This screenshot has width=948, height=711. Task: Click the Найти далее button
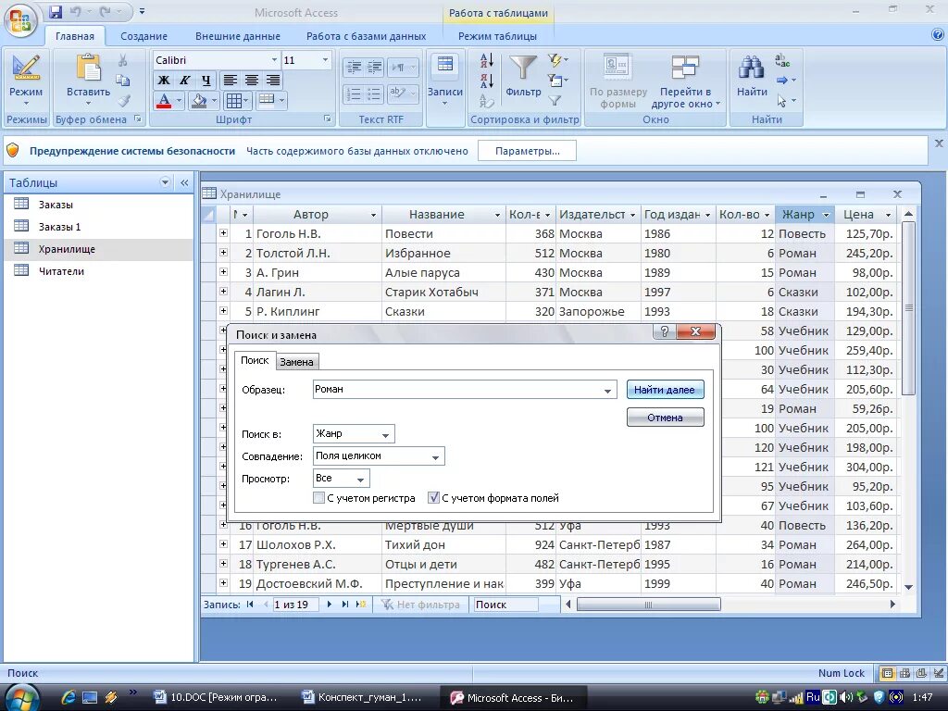(665, 390)
